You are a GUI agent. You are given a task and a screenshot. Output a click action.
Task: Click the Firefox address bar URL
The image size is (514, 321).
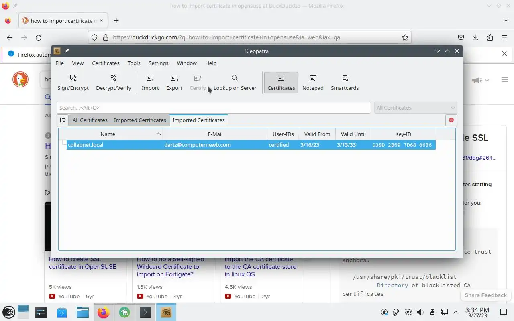[x=226, y=37]
